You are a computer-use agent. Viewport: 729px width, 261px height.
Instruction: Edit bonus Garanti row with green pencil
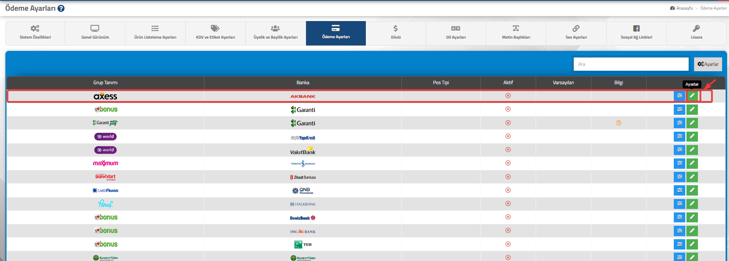[x=692, y=109]
